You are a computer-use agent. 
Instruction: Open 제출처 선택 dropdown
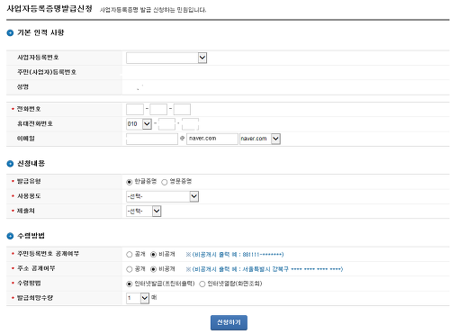[x=144, y=211]
